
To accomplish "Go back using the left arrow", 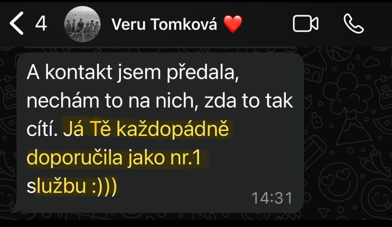I will tap(16, 23).
